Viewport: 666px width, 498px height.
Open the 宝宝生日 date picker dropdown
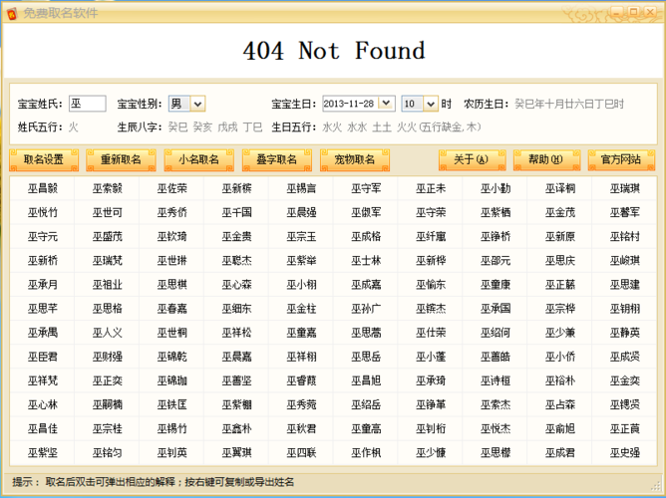click(386, 104)
